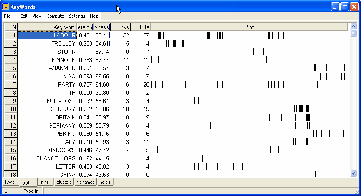This screenshot has width=361, height=196.
Task: Switch to the KWs tab
Action: click(x=10, y=182)
